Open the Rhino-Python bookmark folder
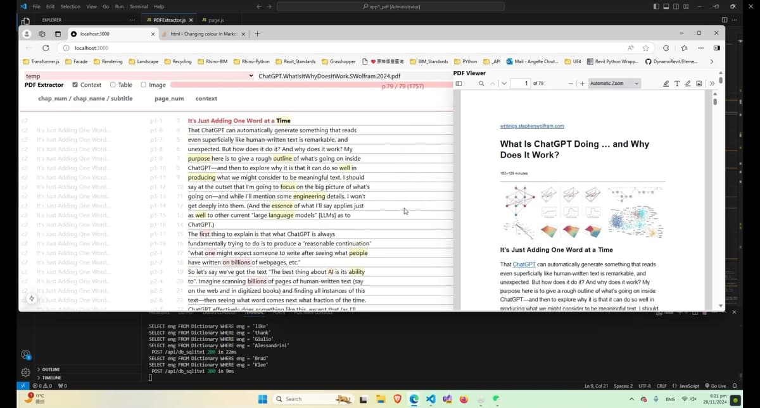This screenshot has width=760, height=408. [252, 61]
